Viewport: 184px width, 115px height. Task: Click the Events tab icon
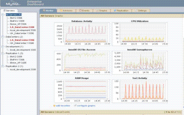[80, 10]
